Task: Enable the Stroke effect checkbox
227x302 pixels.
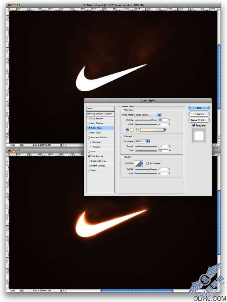Action: (x=89, y=170)
